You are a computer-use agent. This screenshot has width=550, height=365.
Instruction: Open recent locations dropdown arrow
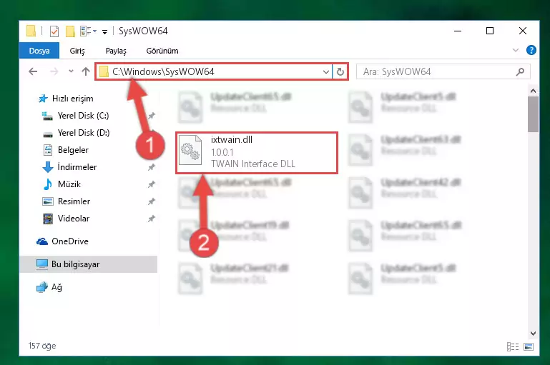[72, 71]
